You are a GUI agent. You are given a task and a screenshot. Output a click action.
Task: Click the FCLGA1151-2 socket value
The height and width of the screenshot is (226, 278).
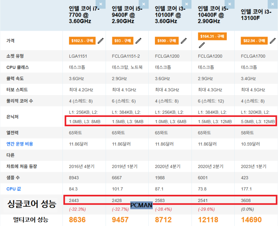pyautogui.click(x=126, y=56)
